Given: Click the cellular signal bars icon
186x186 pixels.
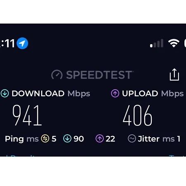Looking at the screenshot, I should [x=157, y=43].
